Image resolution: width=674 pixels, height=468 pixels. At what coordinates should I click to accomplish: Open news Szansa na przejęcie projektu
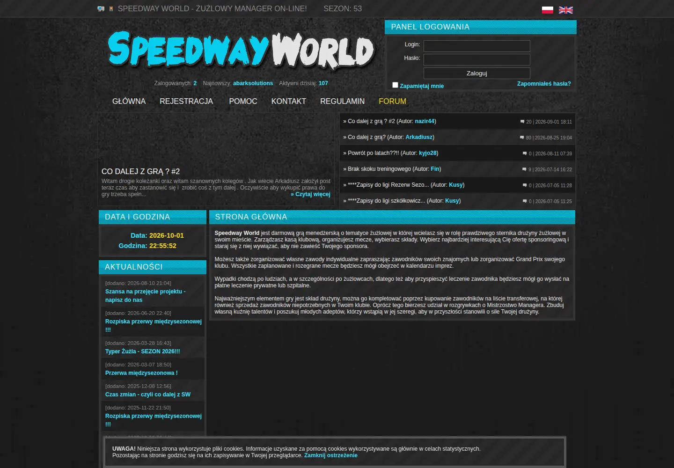click(x=145, y=296)
